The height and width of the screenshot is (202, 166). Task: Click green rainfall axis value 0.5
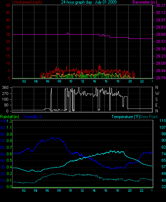9,161
